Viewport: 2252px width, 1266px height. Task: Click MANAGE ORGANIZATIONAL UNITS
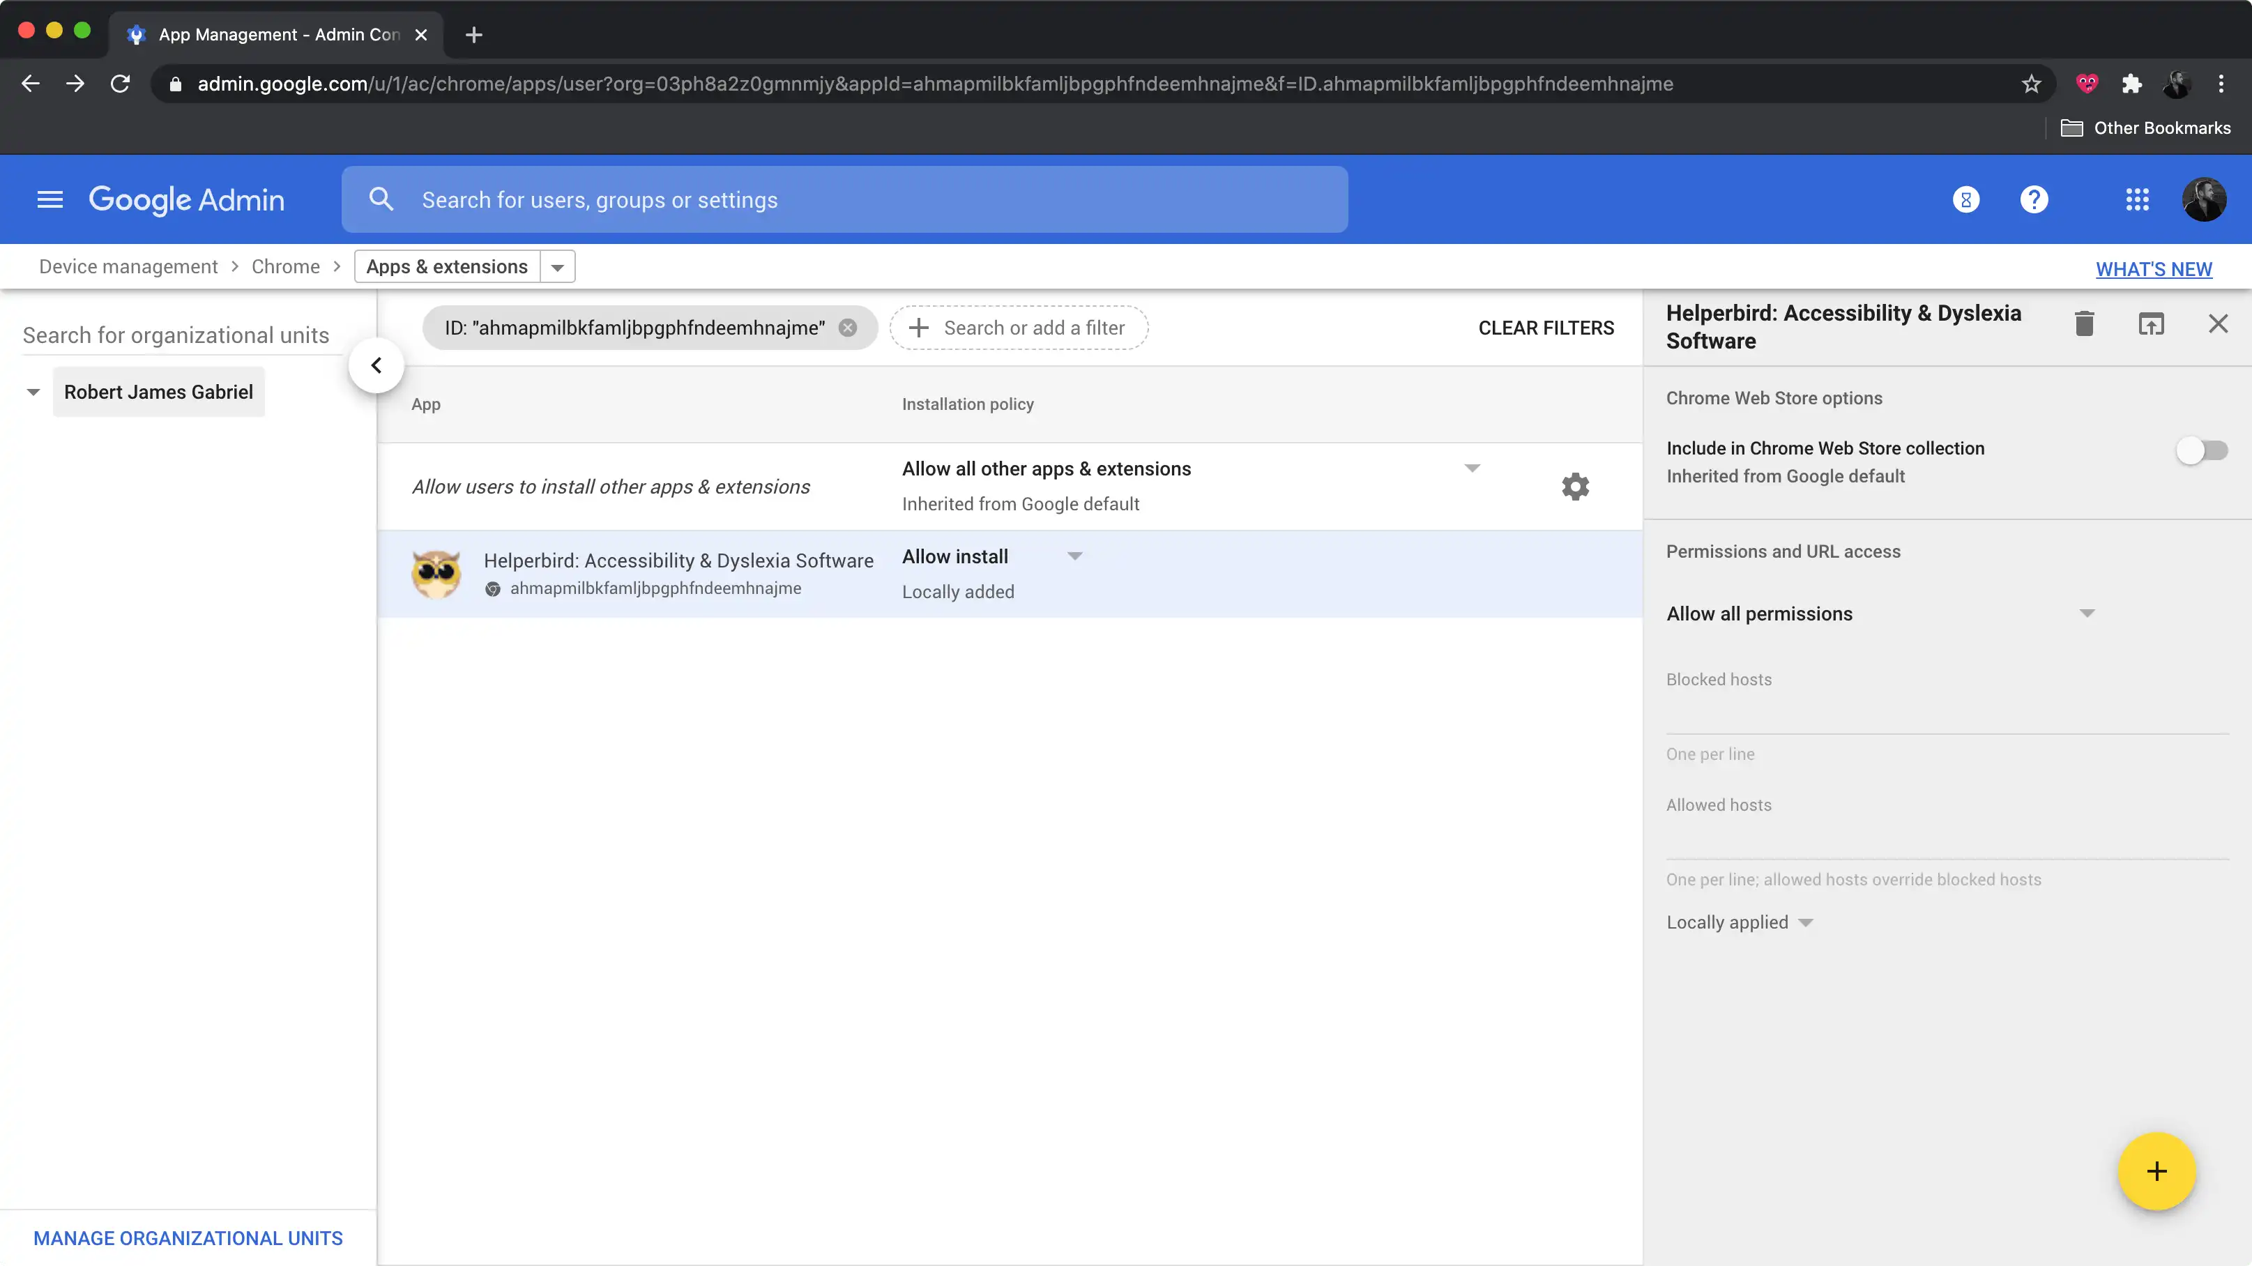(188, 1238)
